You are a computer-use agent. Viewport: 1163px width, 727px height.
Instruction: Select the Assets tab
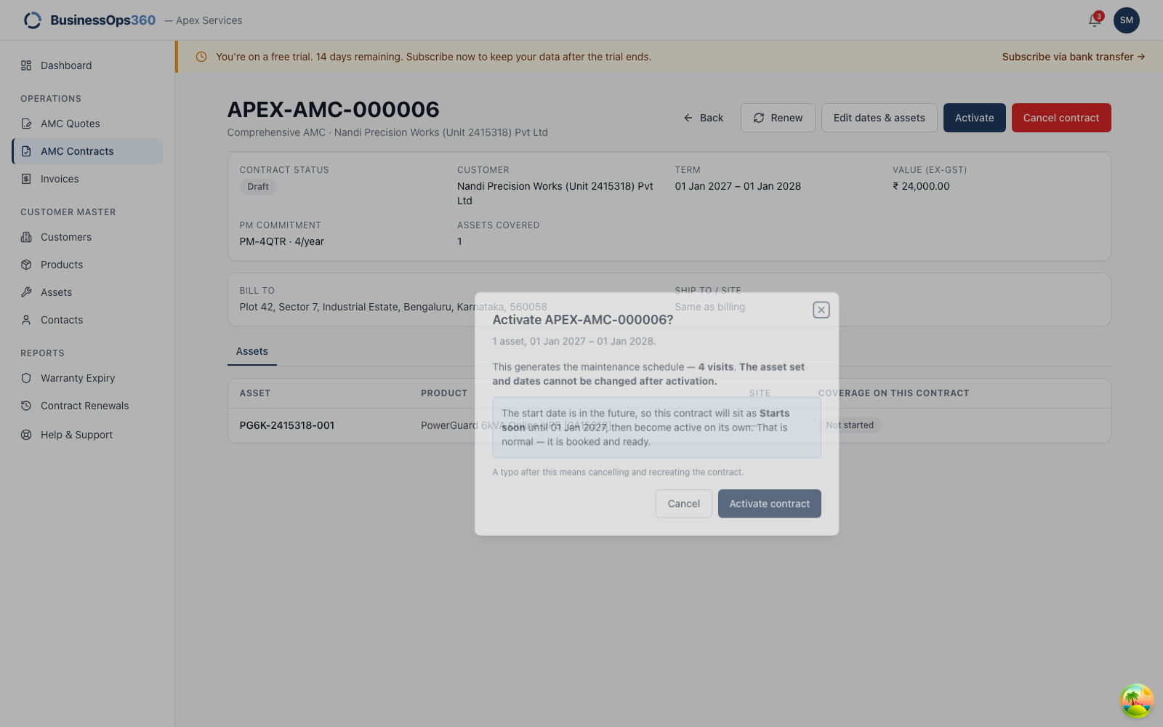coord(252,352)
